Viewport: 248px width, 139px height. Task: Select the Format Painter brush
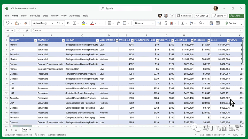pos(26,23)
